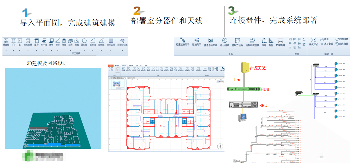Switch to the 仿真计算 ribbon tab

tap(131, 66)
